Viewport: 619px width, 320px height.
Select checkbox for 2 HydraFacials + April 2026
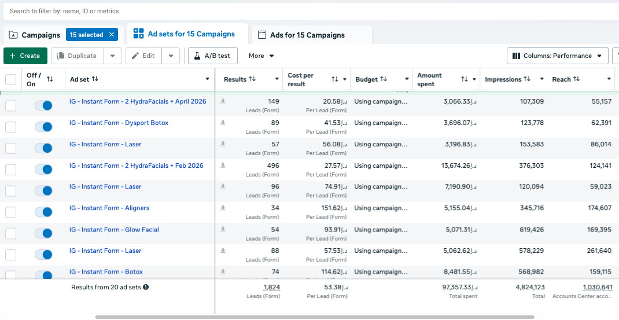click(x=10, y=105)
